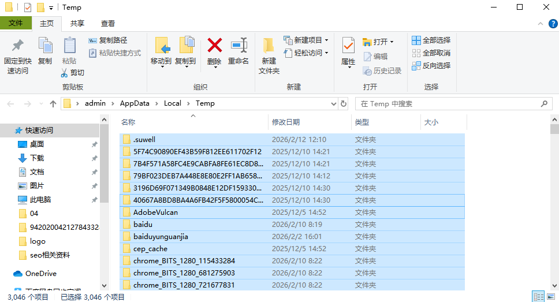Click 粘贴快捷方式 paste shortcut button
Screen dimensions: 559x302
[115, 53]
